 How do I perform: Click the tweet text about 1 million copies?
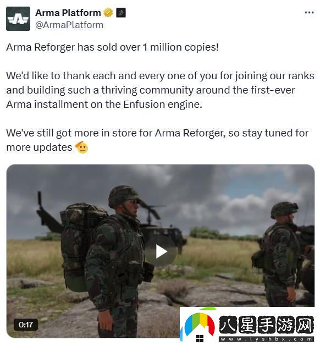112,47
